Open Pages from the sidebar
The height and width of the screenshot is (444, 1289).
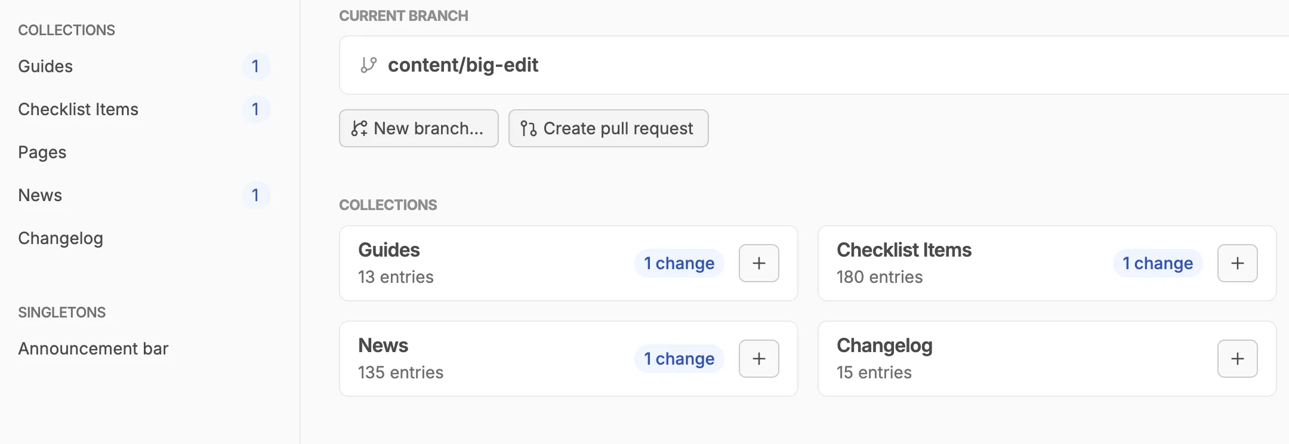point(42,152)
